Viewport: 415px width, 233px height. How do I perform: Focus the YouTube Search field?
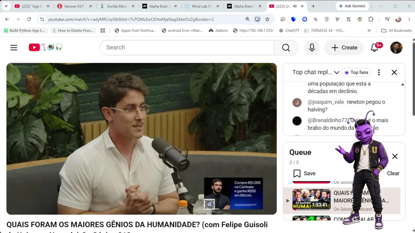[187, 48]
